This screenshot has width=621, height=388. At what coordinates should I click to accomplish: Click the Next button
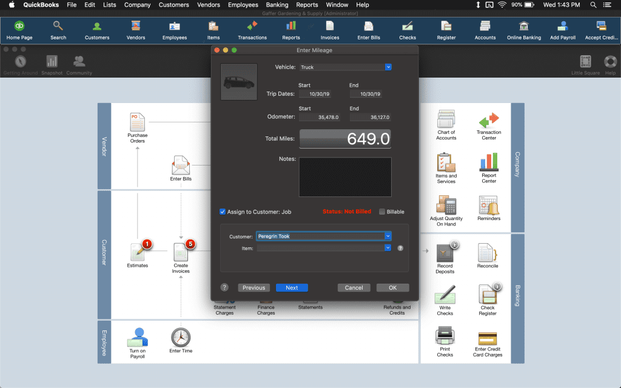point(292,288)
